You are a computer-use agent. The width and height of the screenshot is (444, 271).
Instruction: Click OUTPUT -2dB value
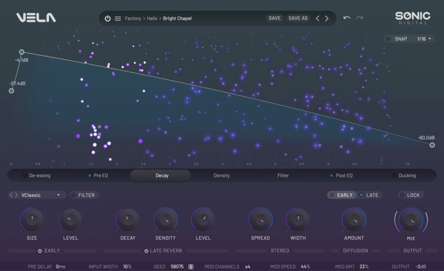point(421,267)
